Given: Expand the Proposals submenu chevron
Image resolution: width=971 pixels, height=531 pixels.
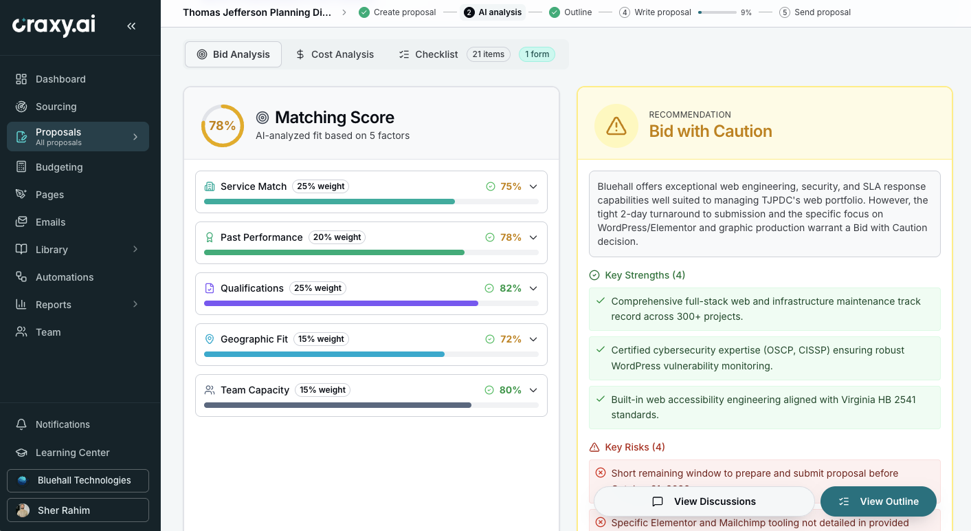Looking at the screenshot, I should click(135, 137).
